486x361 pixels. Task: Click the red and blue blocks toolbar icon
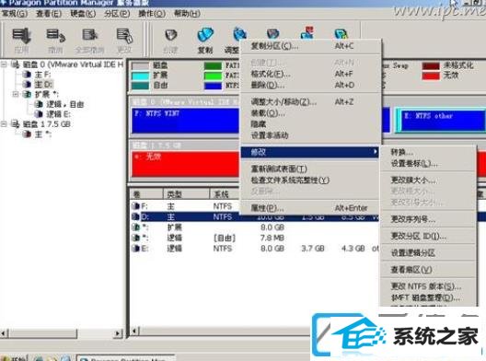(307, 32)
